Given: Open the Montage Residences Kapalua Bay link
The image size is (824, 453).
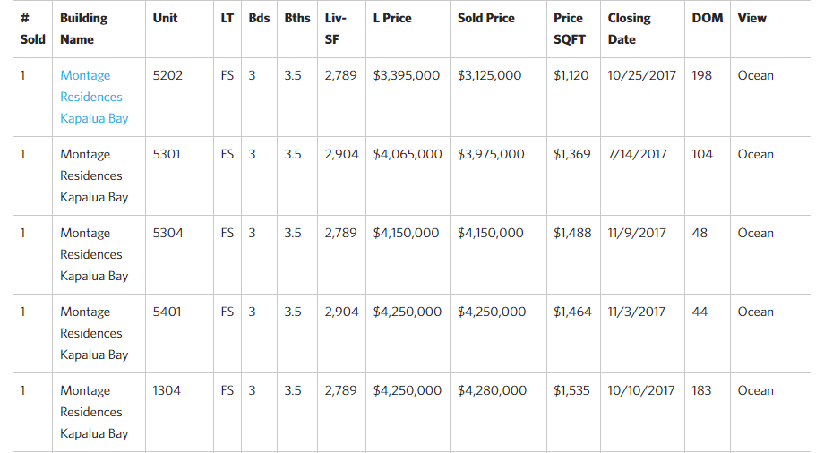Looking at the screenshot, I should coord(94,97).
